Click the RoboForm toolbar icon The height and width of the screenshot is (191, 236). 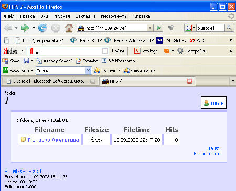5,70
